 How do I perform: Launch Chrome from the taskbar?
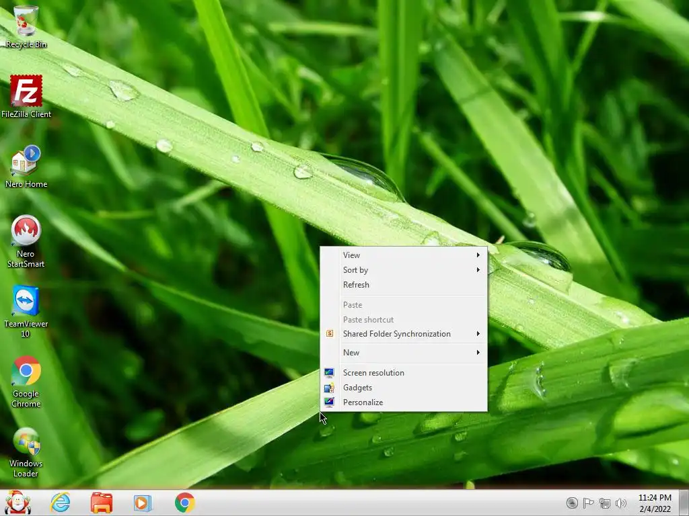coord(184,503)
